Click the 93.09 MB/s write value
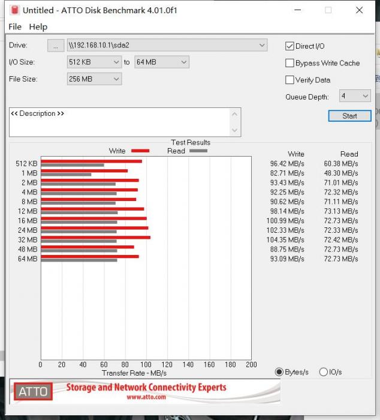This screenshot has height=420, width=380. pyautogui.click(x=287, y=259)
